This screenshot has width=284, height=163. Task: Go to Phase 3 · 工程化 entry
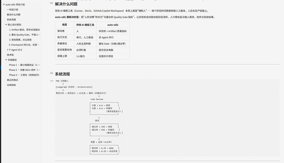[24, 75]
